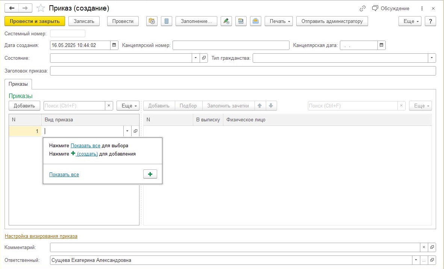
Task: Click Заполнение... button
Action: [196, 21]
